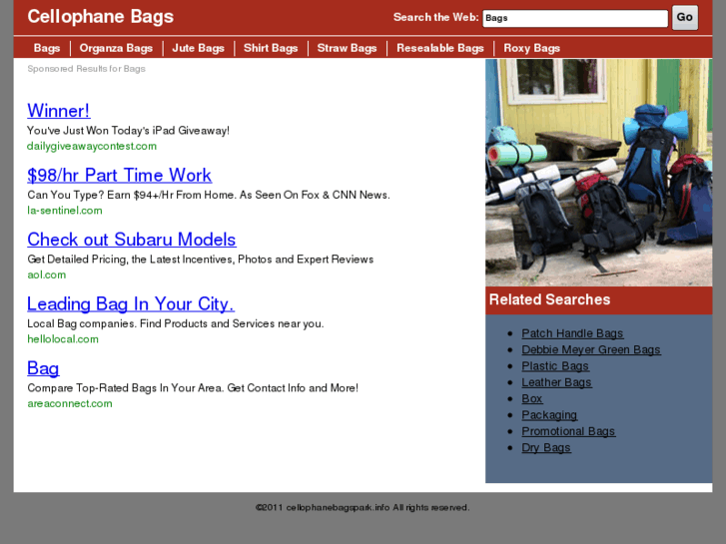Select the Plastic Bags related search
Screen dimensions: 726x544
point(555,365)
